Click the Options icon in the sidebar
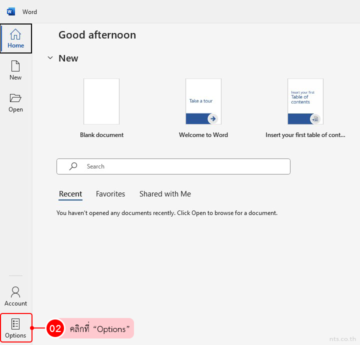 (x=15, y=324)
